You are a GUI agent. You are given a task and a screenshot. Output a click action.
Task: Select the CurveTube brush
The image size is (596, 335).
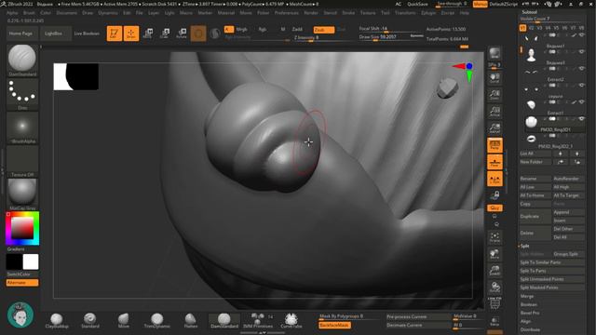tap(291, 320)
